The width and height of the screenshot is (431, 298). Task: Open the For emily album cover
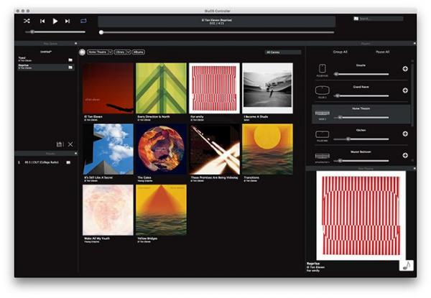pyautogui.click(x=214, y=88)
